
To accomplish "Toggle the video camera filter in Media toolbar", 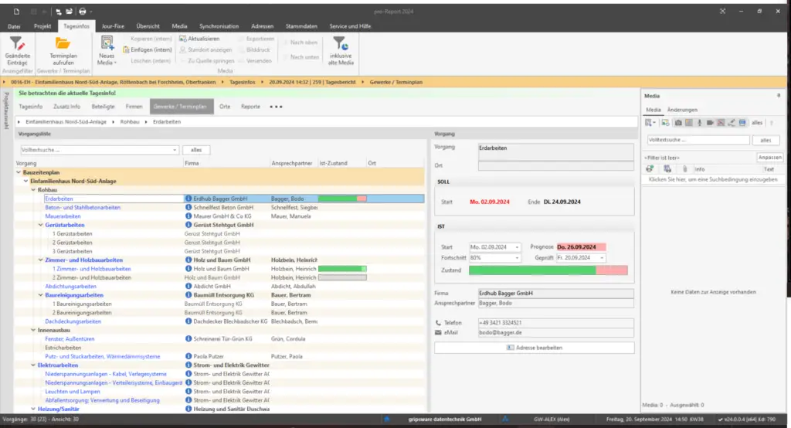I will pyautogui.click(x=710, y=123).
